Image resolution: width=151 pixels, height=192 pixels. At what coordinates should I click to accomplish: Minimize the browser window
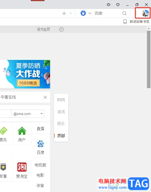pyautogui.click(x=127, y=5)
